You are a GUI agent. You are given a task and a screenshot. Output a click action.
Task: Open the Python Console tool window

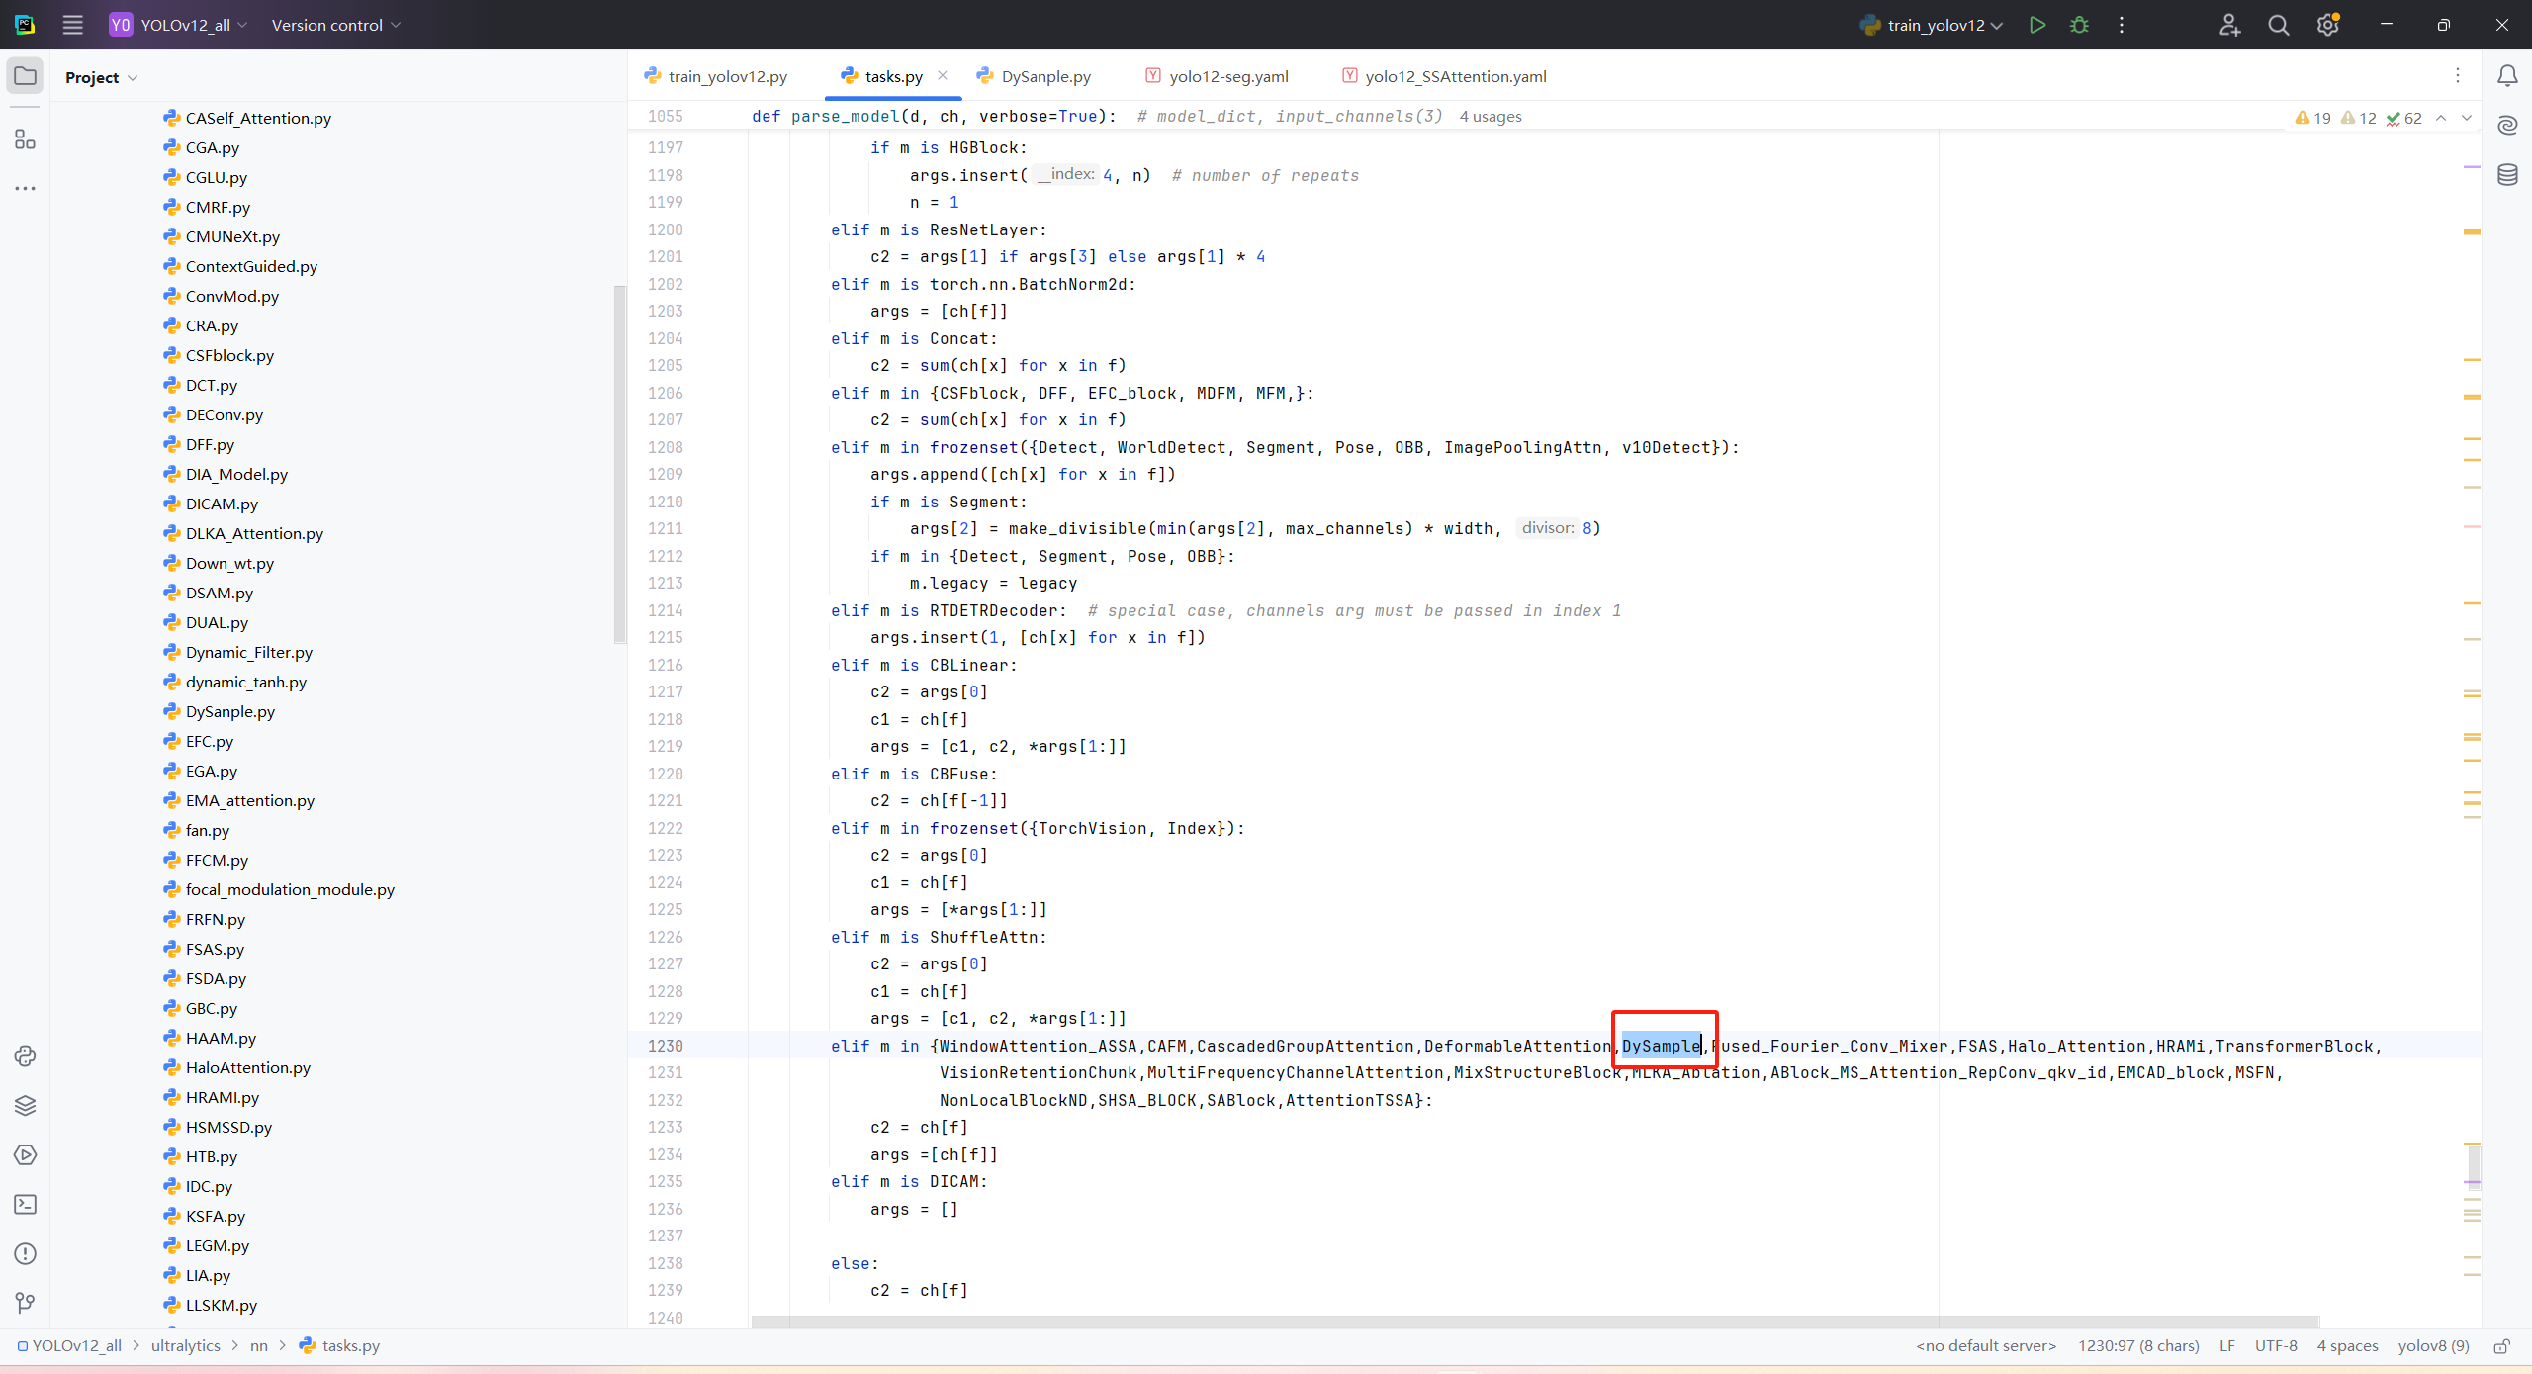coord(25,1055)
